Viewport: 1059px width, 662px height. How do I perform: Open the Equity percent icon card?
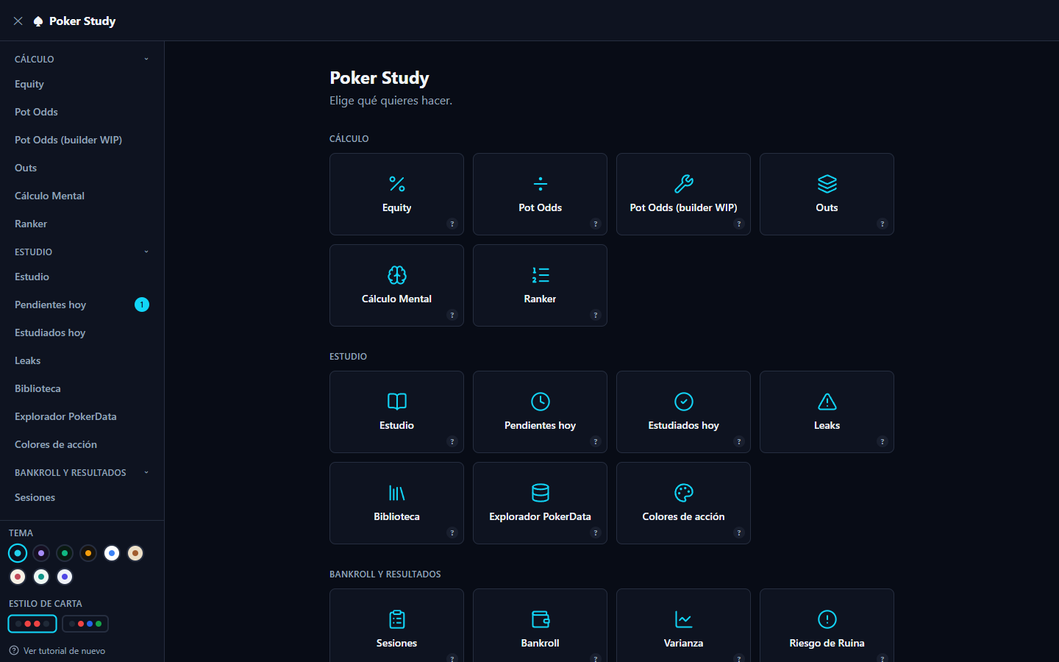click(x=396, y=194)
